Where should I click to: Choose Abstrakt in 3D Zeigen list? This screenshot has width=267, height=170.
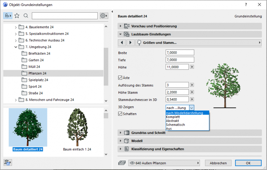pos(173,121)
